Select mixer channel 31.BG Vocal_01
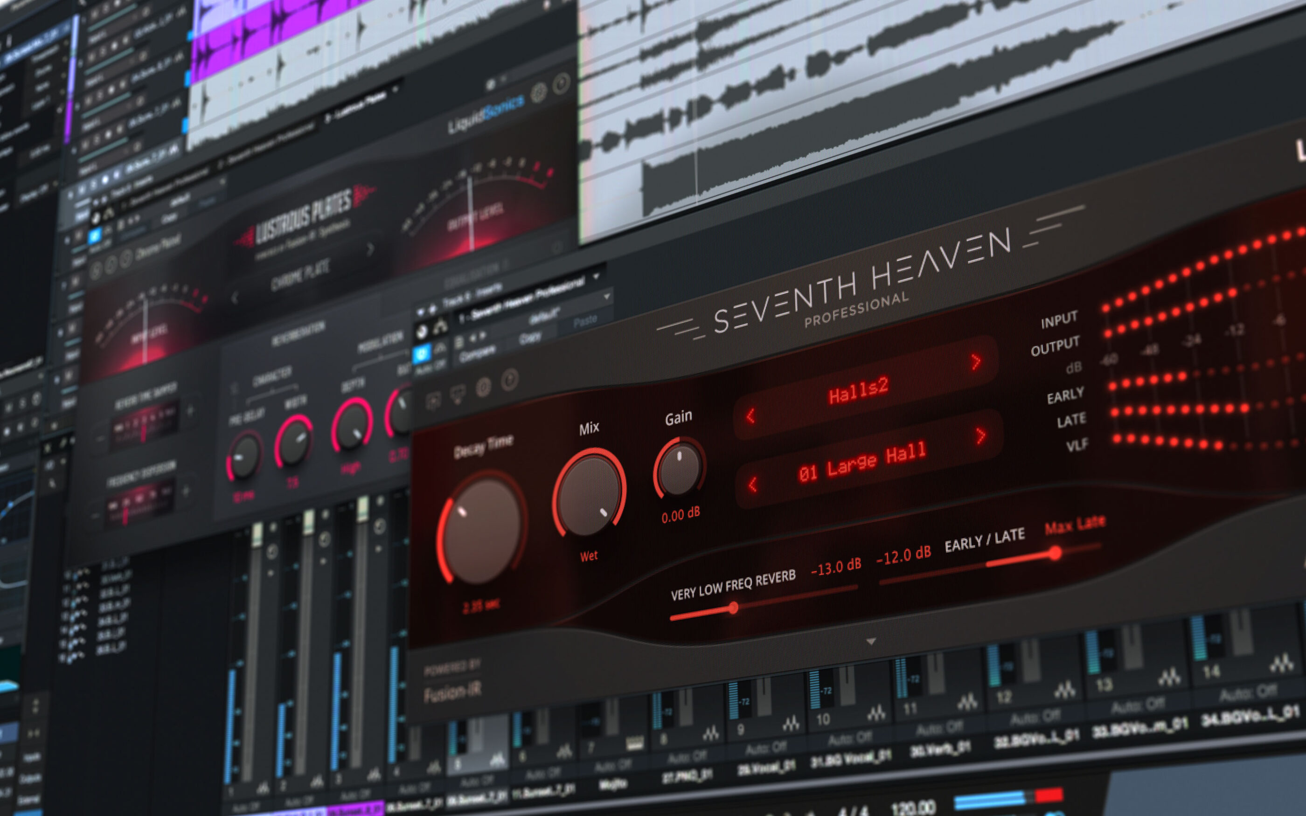The height and width of the screenshot is (816, 1306). (852, 758)
